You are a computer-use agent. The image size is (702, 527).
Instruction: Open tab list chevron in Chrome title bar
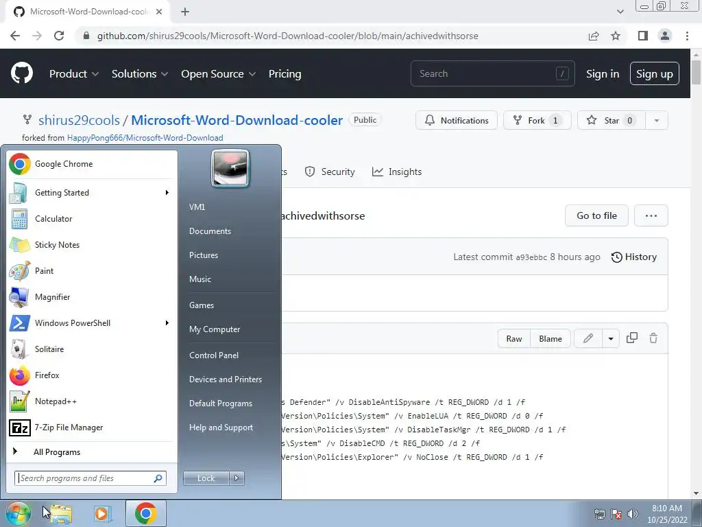coord(620,12)
